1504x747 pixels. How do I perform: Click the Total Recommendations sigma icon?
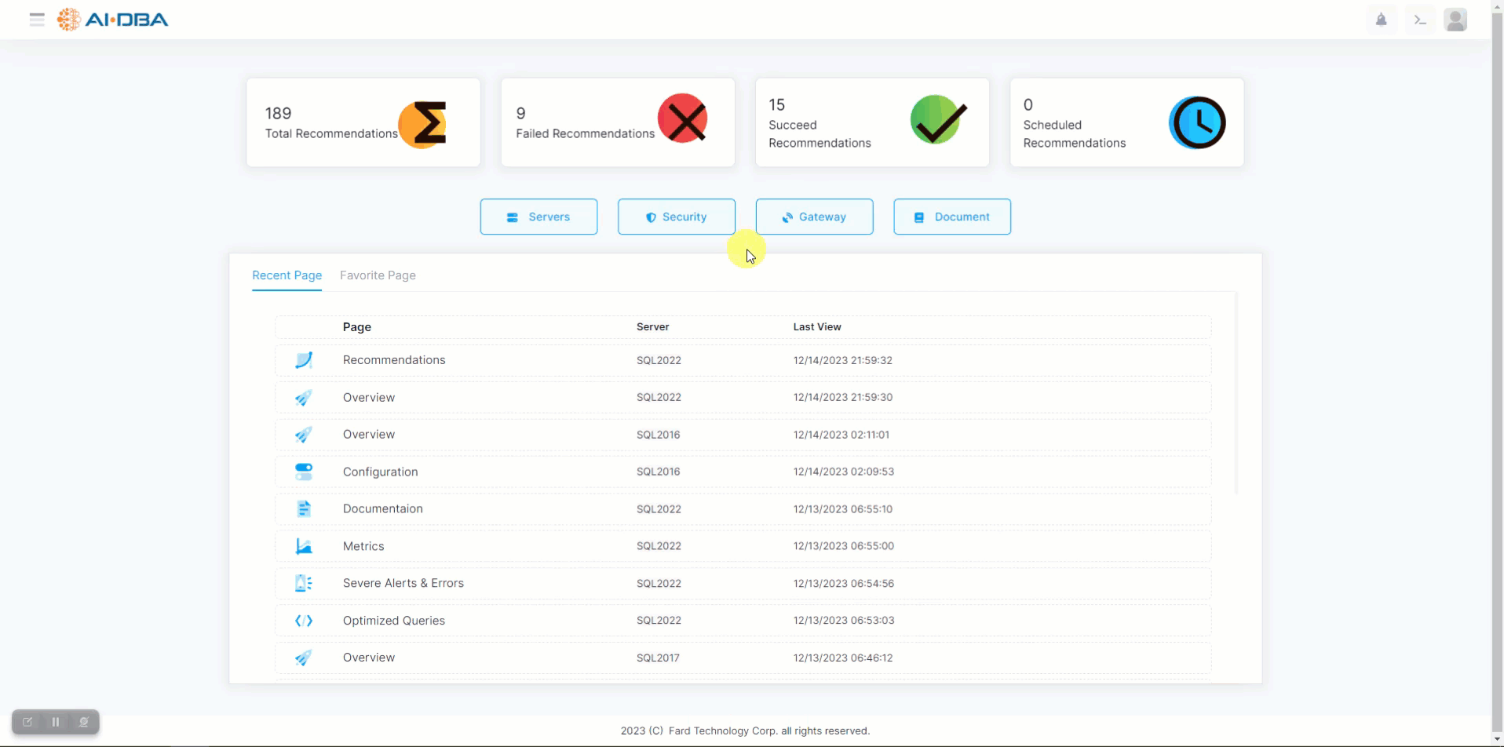(x=424, y=124)
